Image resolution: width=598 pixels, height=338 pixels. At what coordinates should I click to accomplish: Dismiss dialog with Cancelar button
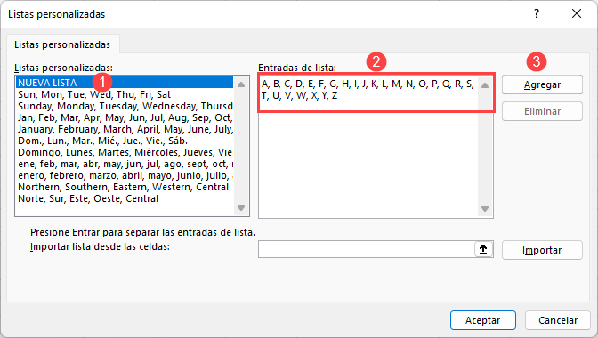click(558, 320)
